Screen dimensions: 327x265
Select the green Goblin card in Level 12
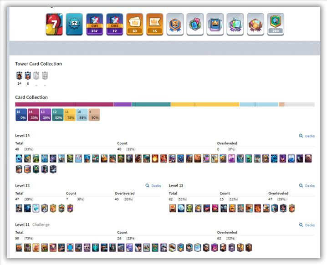click(x=189, y=208)
